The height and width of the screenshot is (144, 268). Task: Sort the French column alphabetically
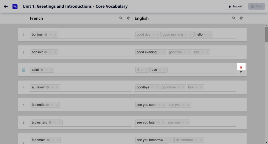[128, 18]
